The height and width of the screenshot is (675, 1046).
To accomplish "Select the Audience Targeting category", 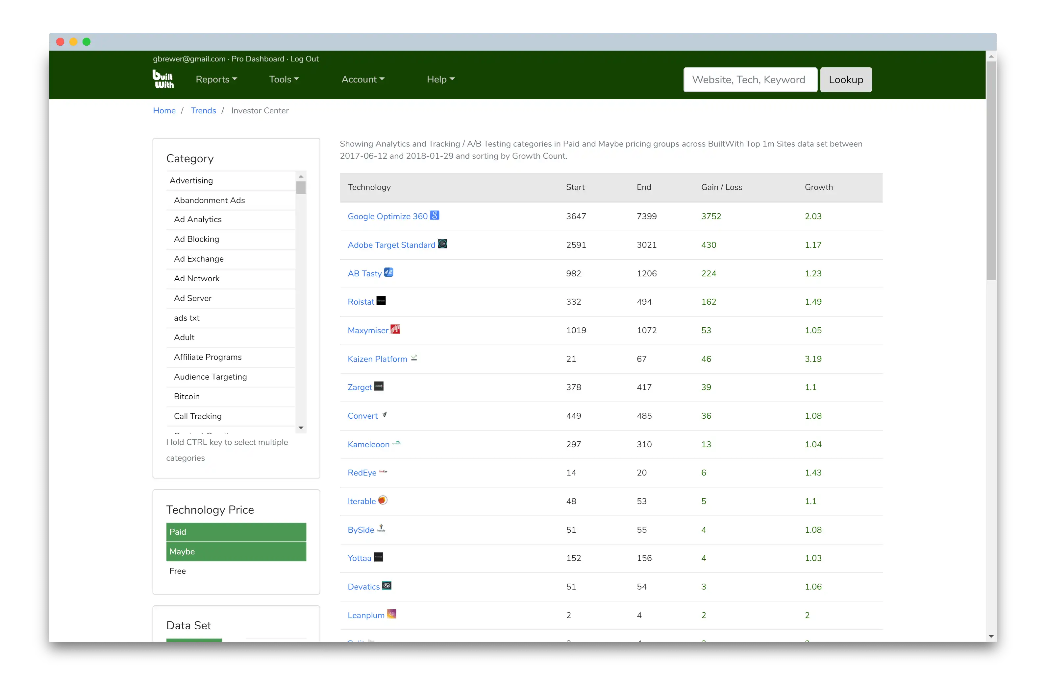I will [231, 377].
